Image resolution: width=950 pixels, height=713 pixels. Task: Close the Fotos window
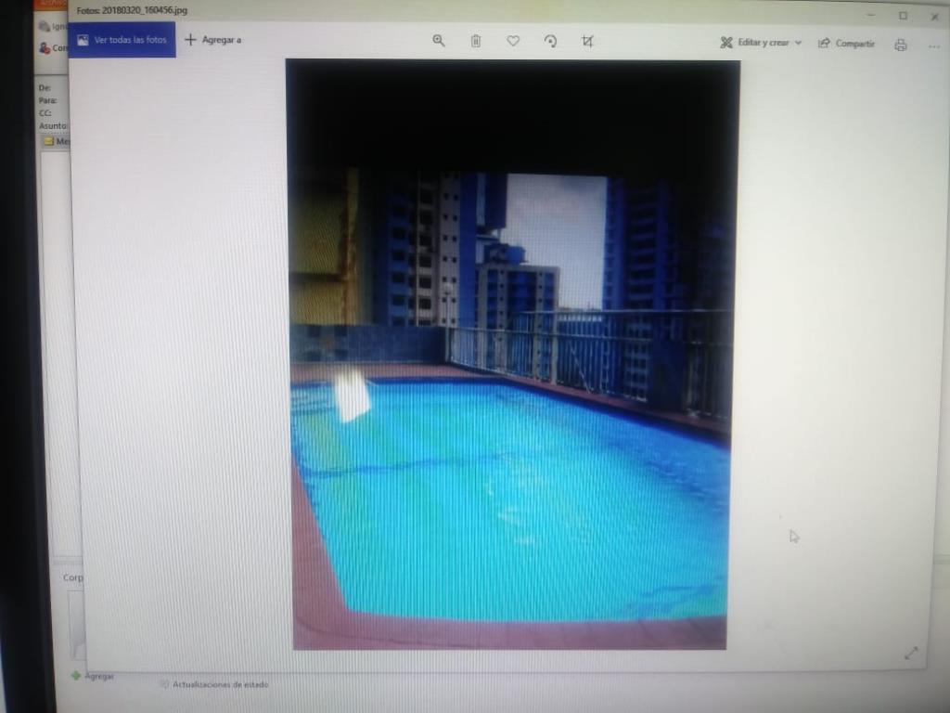tap(934, 17)
